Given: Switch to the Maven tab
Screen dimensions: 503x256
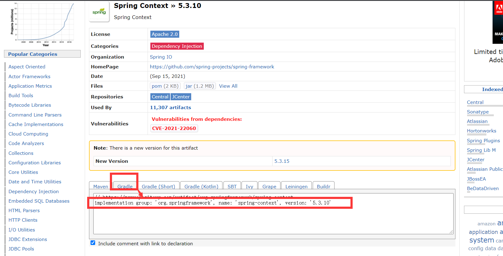Looking at the screenshot, I should pos(101,186).
